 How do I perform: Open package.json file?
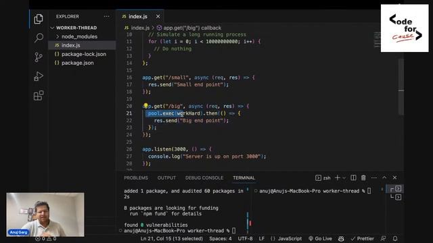pyautogui.click(x=77, y=63)
